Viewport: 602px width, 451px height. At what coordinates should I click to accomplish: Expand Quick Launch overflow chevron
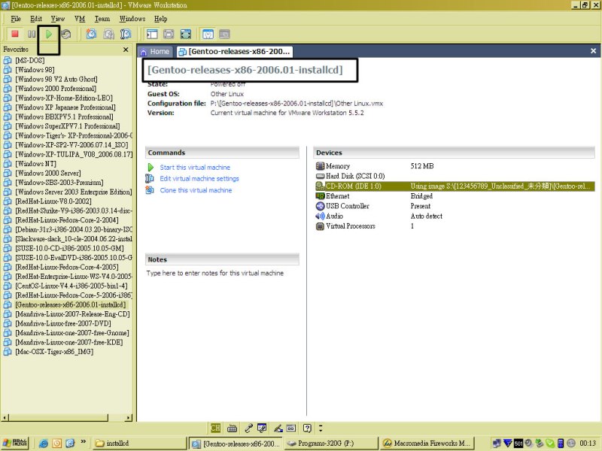pos(83,442)
